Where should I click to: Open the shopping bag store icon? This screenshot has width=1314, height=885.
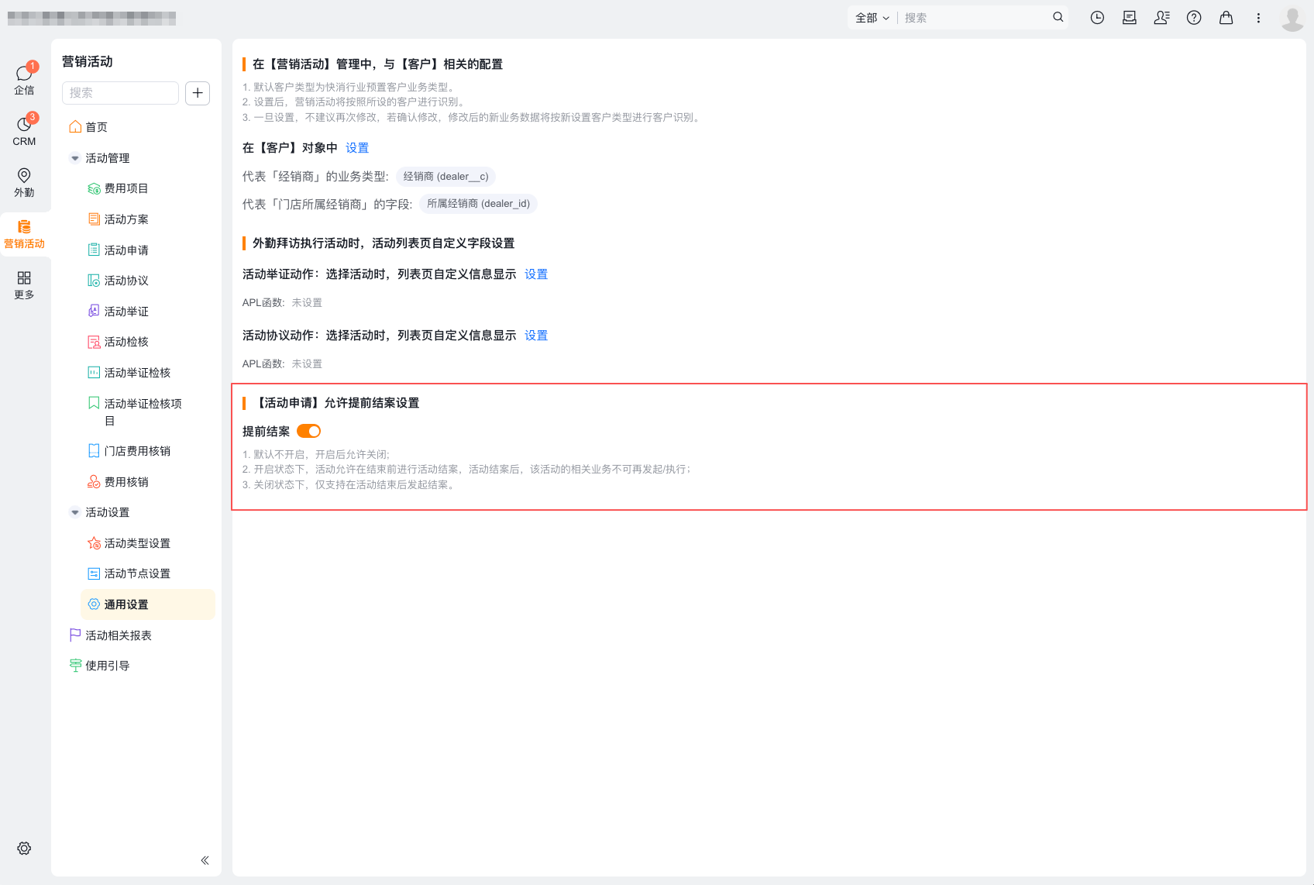1226,17
